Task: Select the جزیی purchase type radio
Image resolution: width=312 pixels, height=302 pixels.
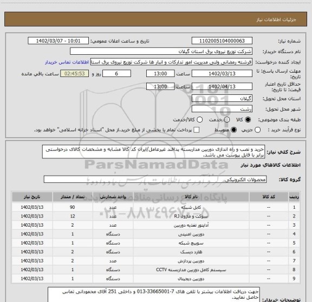Action: coord(257,130)
